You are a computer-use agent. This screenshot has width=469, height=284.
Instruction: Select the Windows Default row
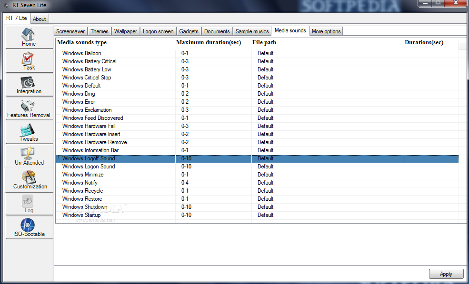click(x=257, y=86)
